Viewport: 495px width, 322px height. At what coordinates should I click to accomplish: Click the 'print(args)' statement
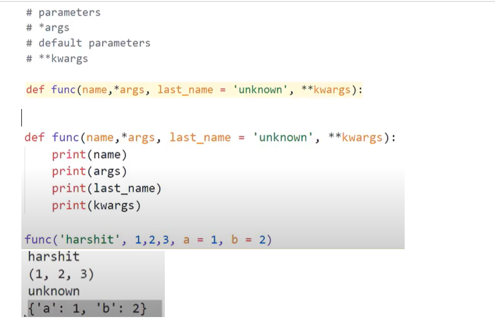[89, 171]
